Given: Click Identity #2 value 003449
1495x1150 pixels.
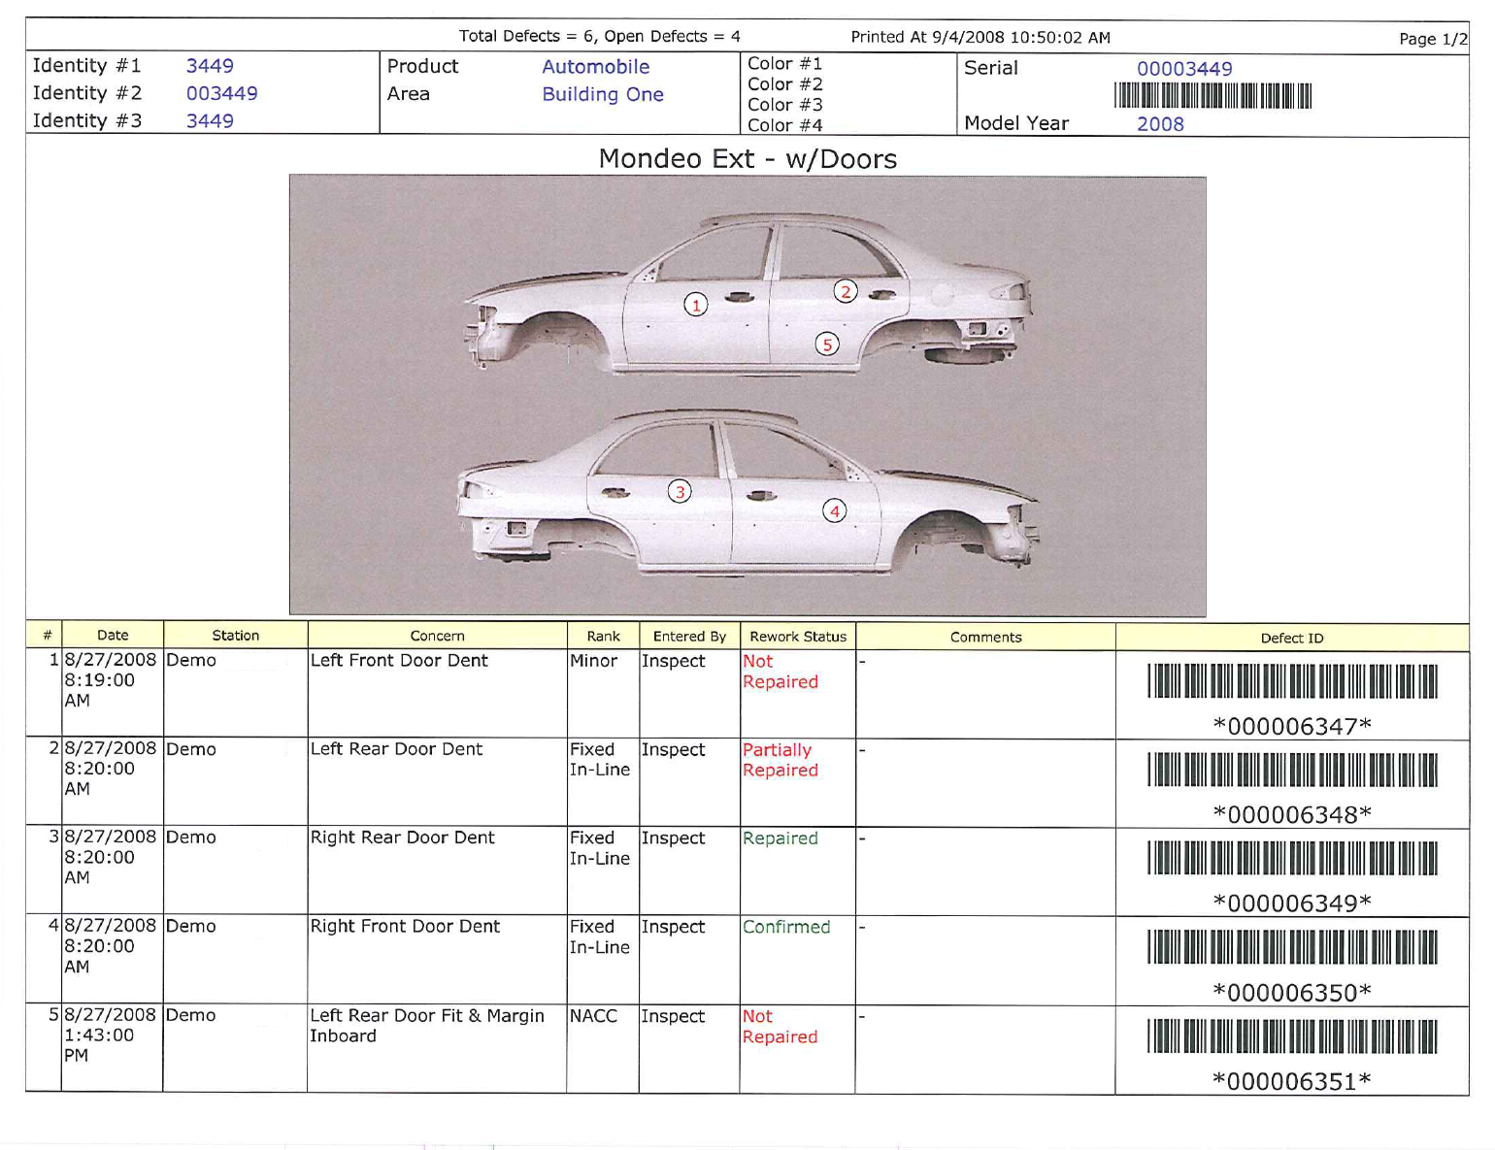Looking at the screenshot, I should click(221, 93).
